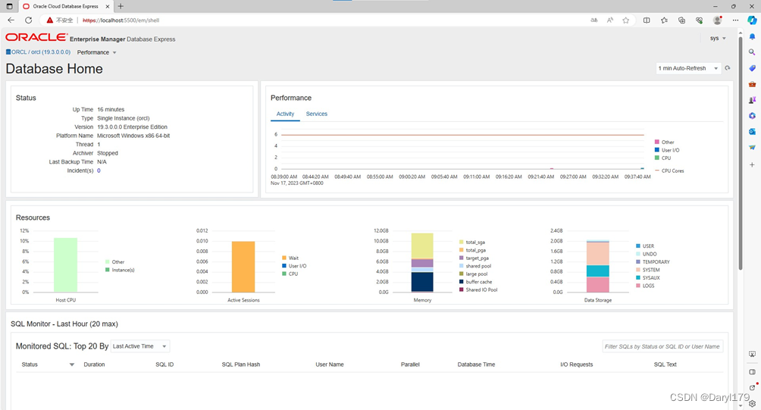Expand the Performance menu

click(96, 52)
